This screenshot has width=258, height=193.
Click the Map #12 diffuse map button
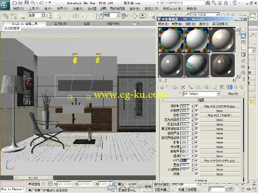tap(220, 106)
